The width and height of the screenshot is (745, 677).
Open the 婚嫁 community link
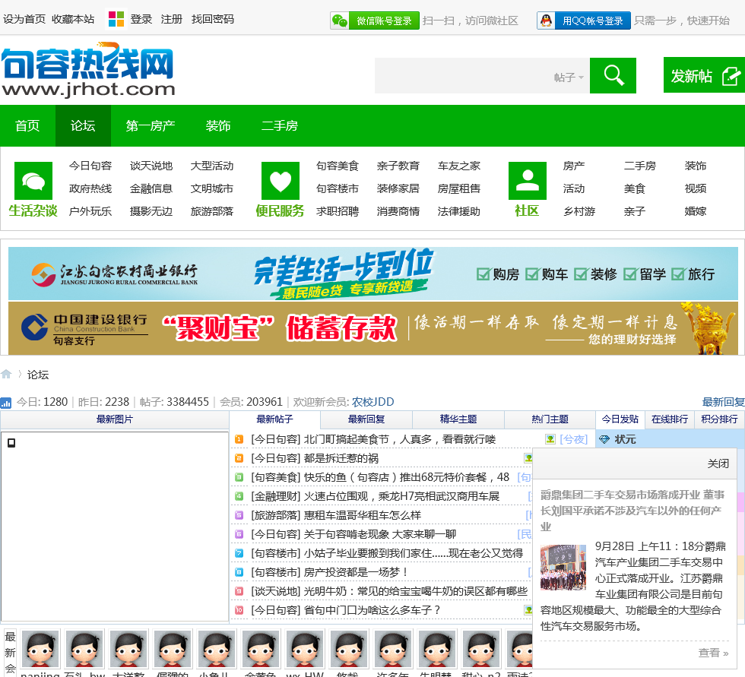pos(696,211)
